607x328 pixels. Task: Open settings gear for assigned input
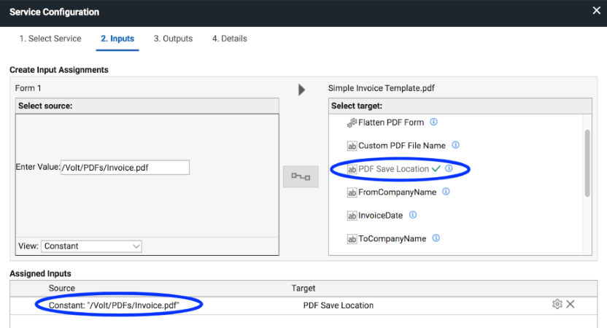[557, 305]
